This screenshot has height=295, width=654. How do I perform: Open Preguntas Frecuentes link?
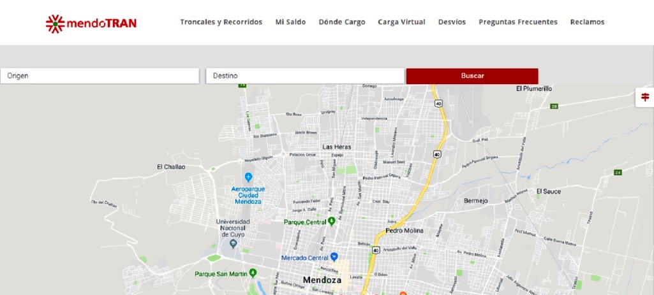coord(518,22)
